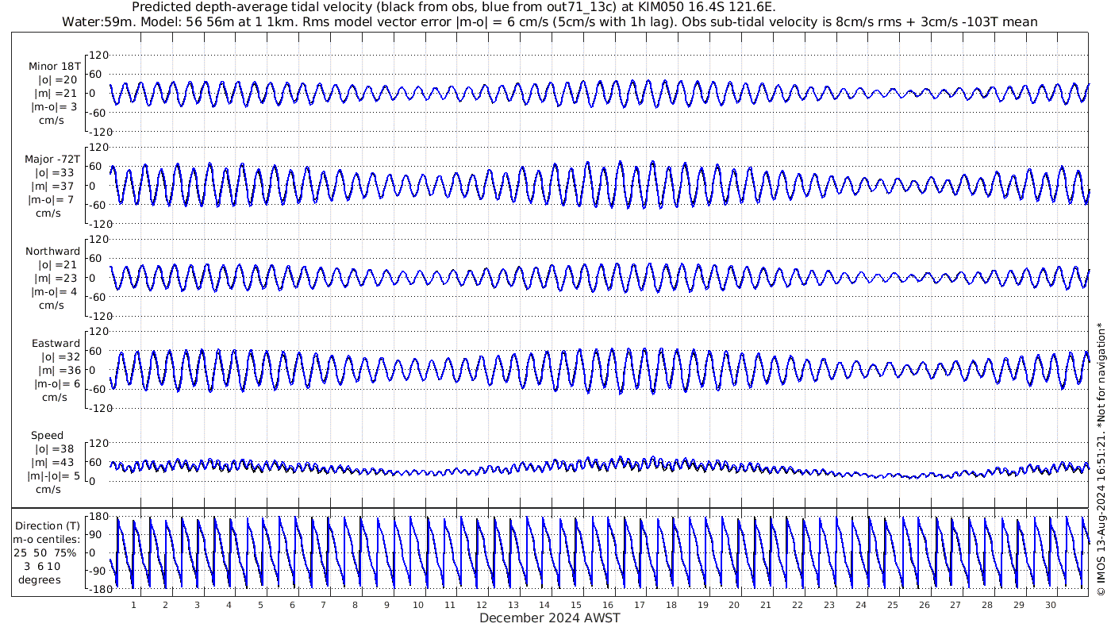Screen dimensions: 1111x635
Task: Click the '|m|-|o|= 5' label
Action: (x=54, y=477)
